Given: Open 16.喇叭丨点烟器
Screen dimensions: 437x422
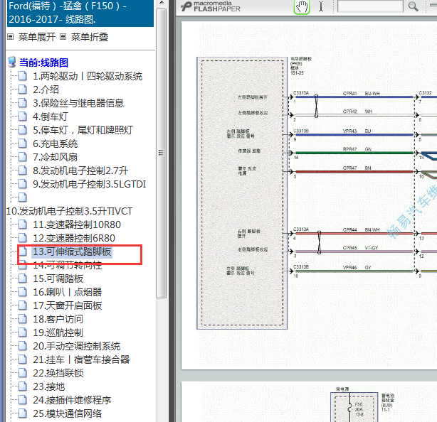Looking at the screenshot, I should tap(68, 292).
